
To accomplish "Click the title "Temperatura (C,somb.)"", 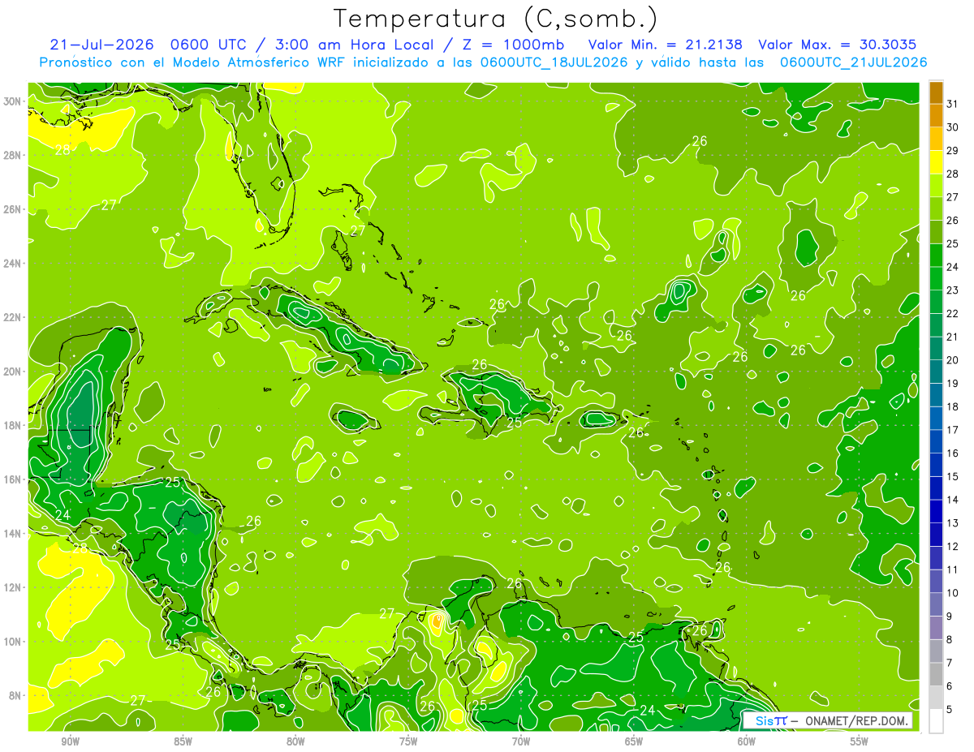I will pyautogui.click(x=496, y=19).
